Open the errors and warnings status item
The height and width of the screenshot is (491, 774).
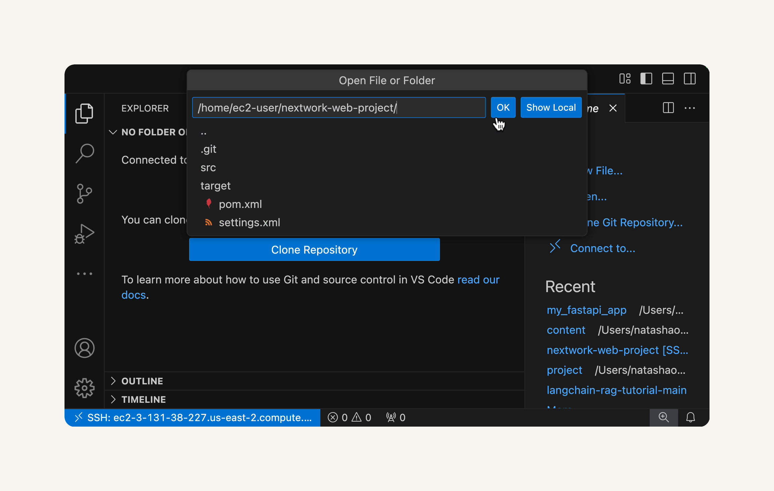point(349,418)
